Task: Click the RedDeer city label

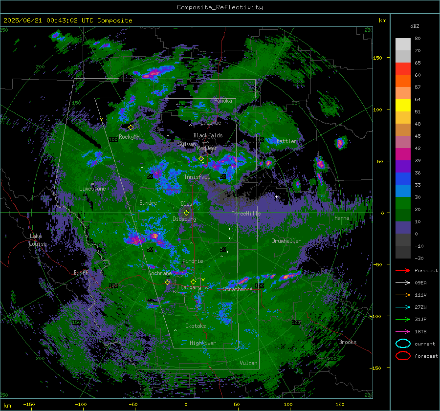Action: click(x=207, y=148)
